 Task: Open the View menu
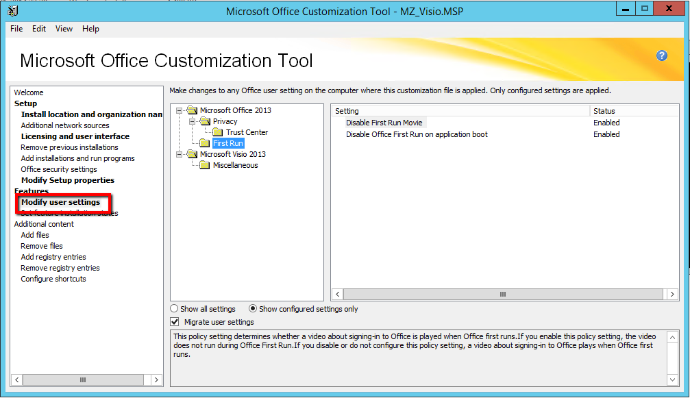click(x=64, y=29)
